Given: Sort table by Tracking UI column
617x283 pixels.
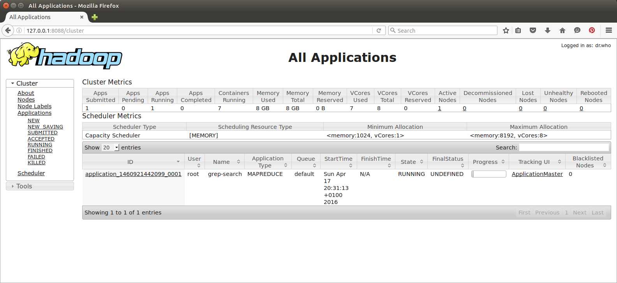Looking at the screenshot, I should click(537, 162).
